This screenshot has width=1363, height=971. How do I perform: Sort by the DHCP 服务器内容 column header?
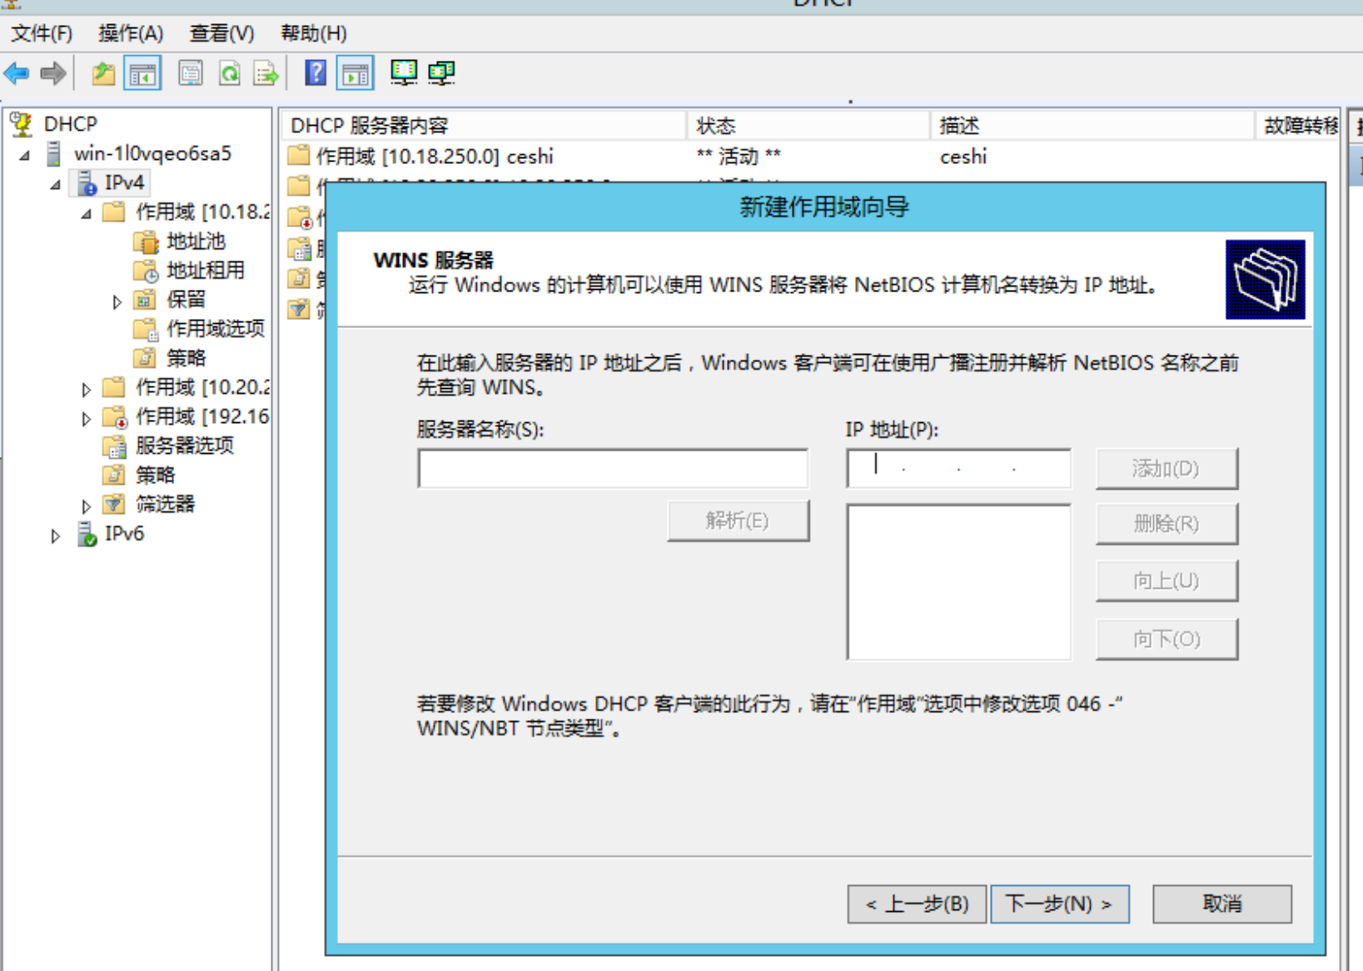tap(483, 126)
